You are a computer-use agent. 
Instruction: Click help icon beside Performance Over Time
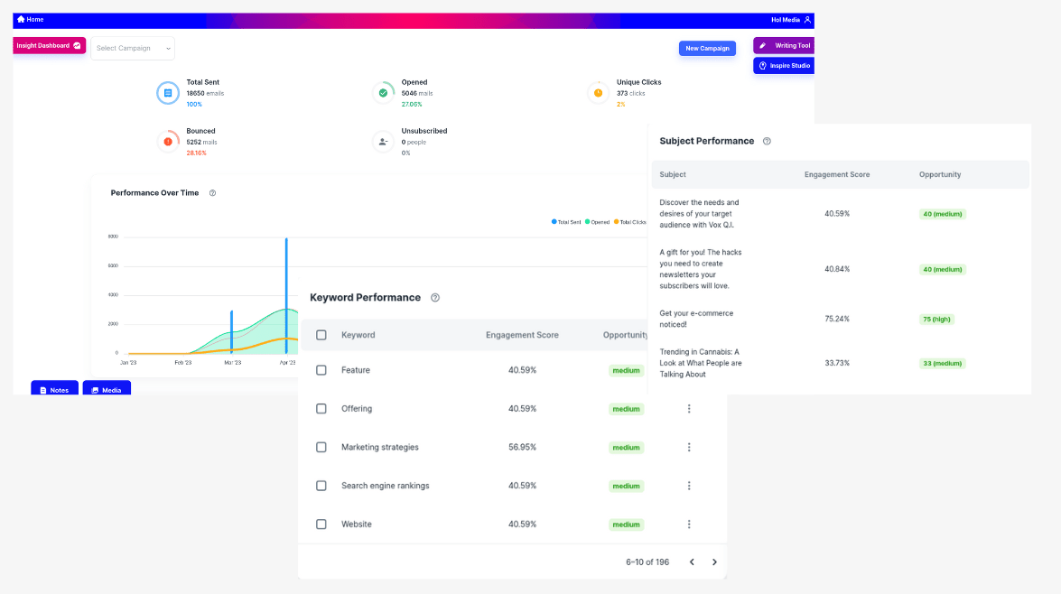click(212, 193)
